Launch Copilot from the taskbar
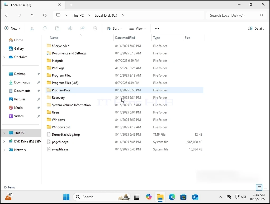This screenshot has height=204, width=270. click(x=149, y=197)
